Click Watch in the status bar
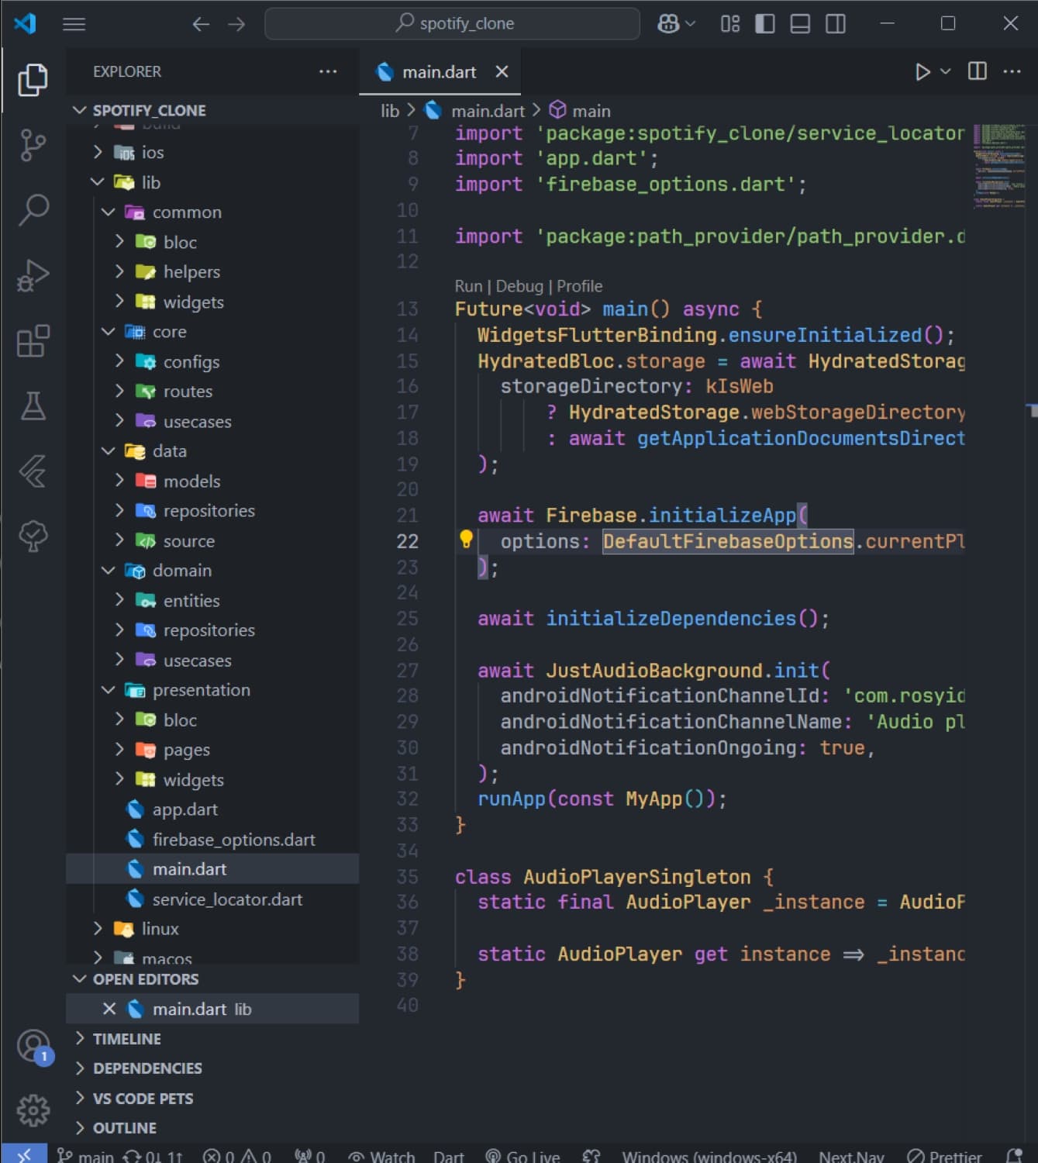Screen dimensions: 1038x1163 click(381, 1156)
